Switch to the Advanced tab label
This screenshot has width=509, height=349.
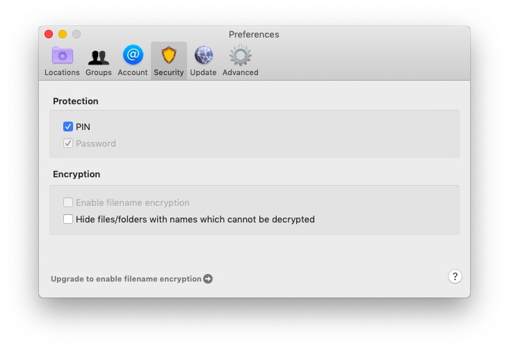(240, 72)
